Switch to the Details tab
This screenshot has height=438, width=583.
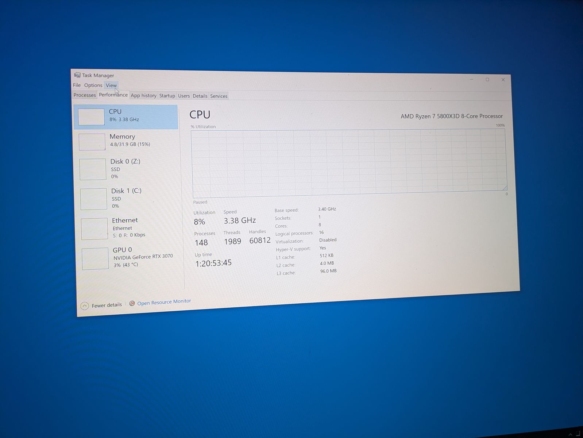(200, 96)
